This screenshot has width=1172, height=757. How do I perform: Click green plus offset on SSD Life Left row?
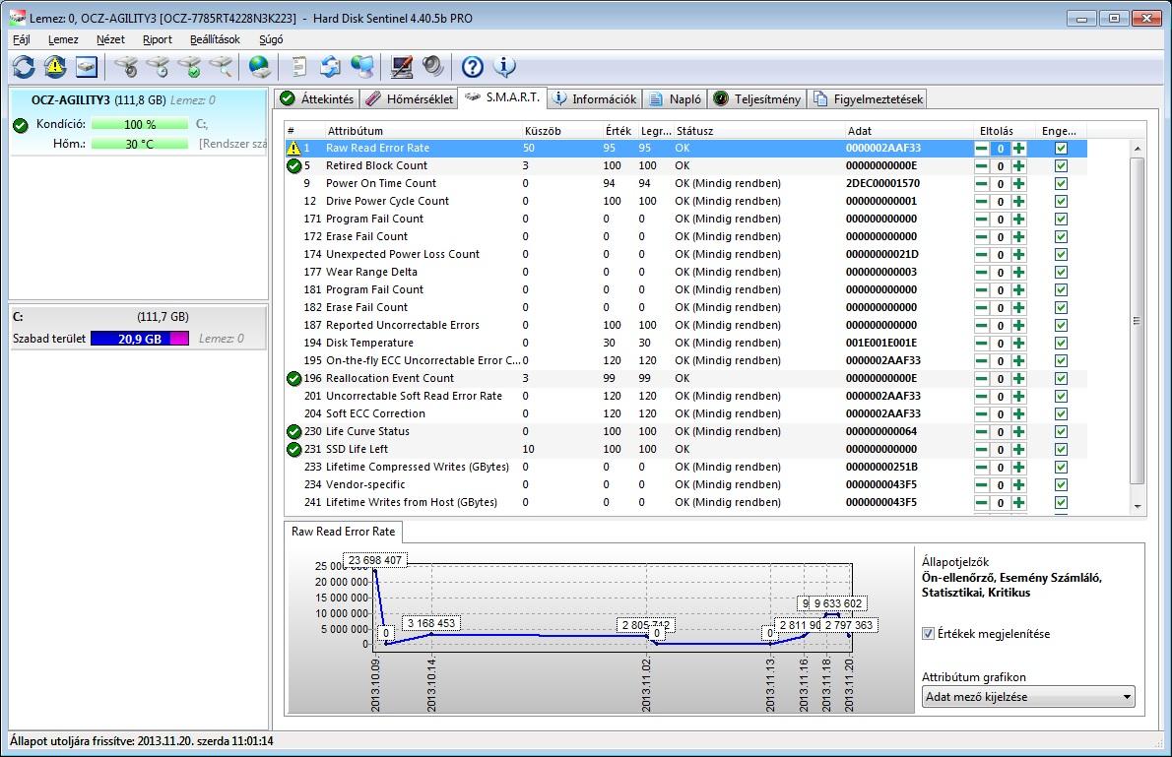click(x=1018, y=449)
